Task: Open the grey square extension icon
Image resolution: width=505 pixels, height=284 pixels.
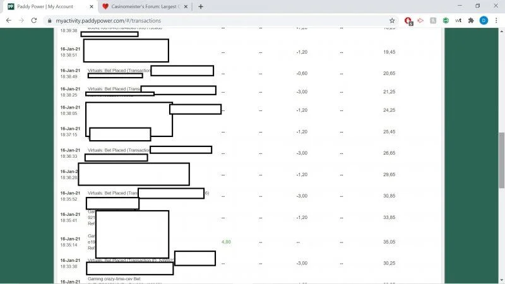Action: tap(433, 21)
